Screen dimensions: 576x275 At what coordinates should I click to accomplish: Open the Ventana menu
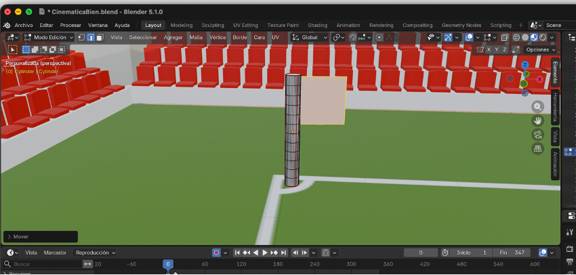point(98,25)
